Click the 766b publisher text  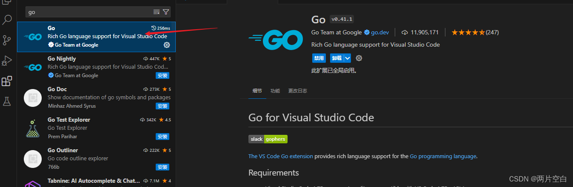(54, 167)
